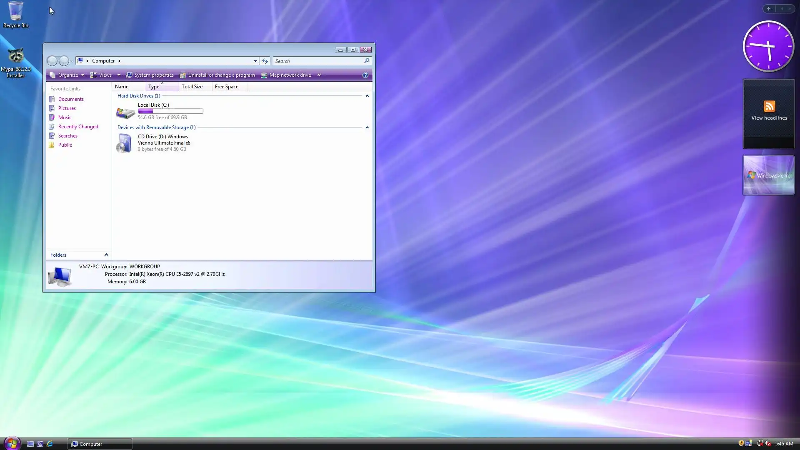This screenshot has height=450, width=800.
Task: Click the Refresh button beside the address bar
Action: pyautogui.click(x=265, y=61)
